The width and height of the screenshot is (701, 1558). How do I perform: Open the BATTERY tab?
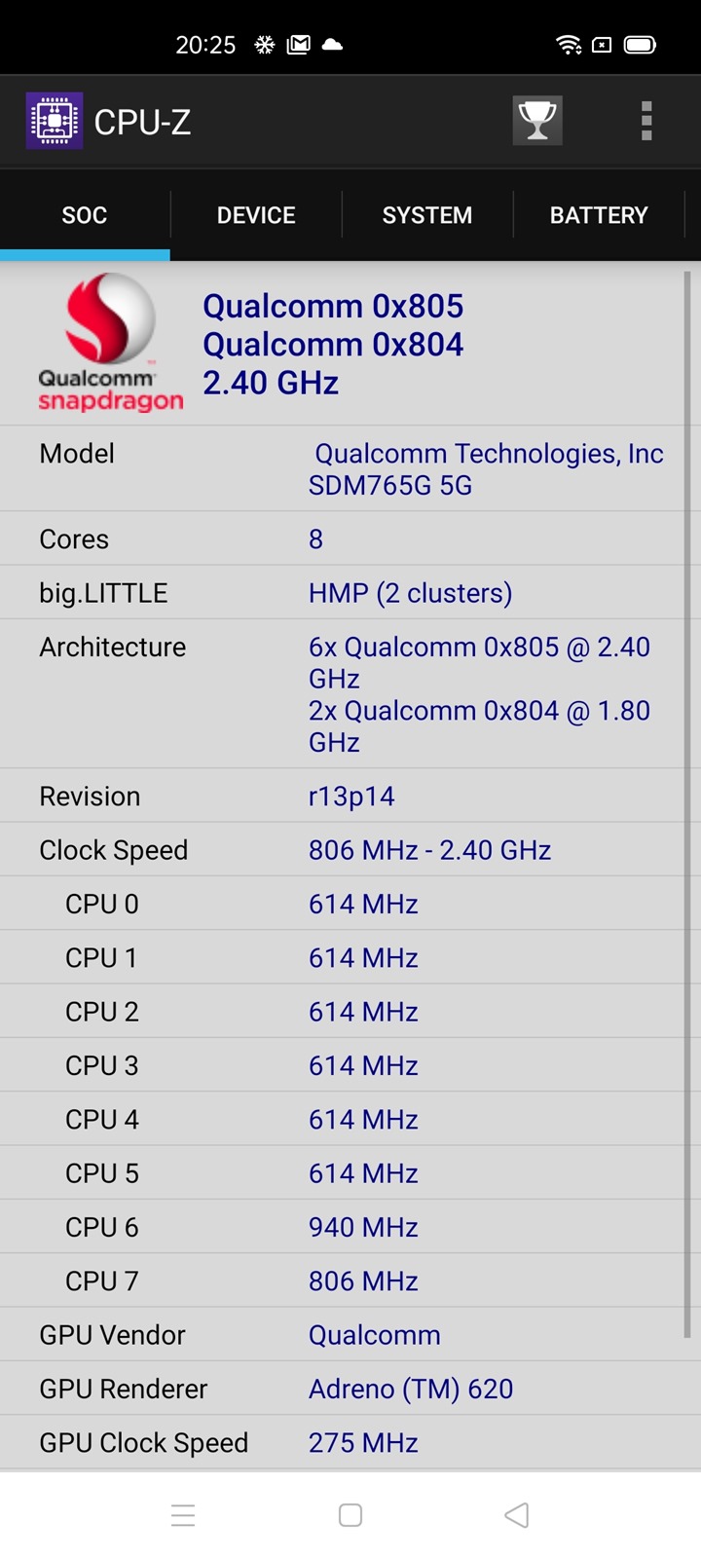tap(599, 215)
